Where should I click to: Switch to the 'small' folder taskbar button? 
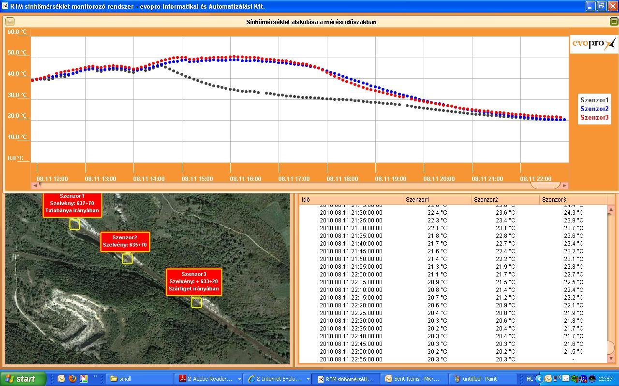140,379
